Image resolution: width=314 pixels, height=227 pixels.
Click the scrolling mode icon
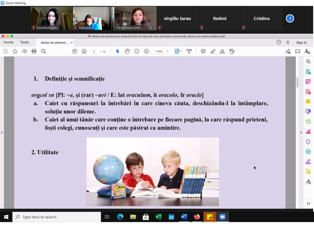coord(189,51)
